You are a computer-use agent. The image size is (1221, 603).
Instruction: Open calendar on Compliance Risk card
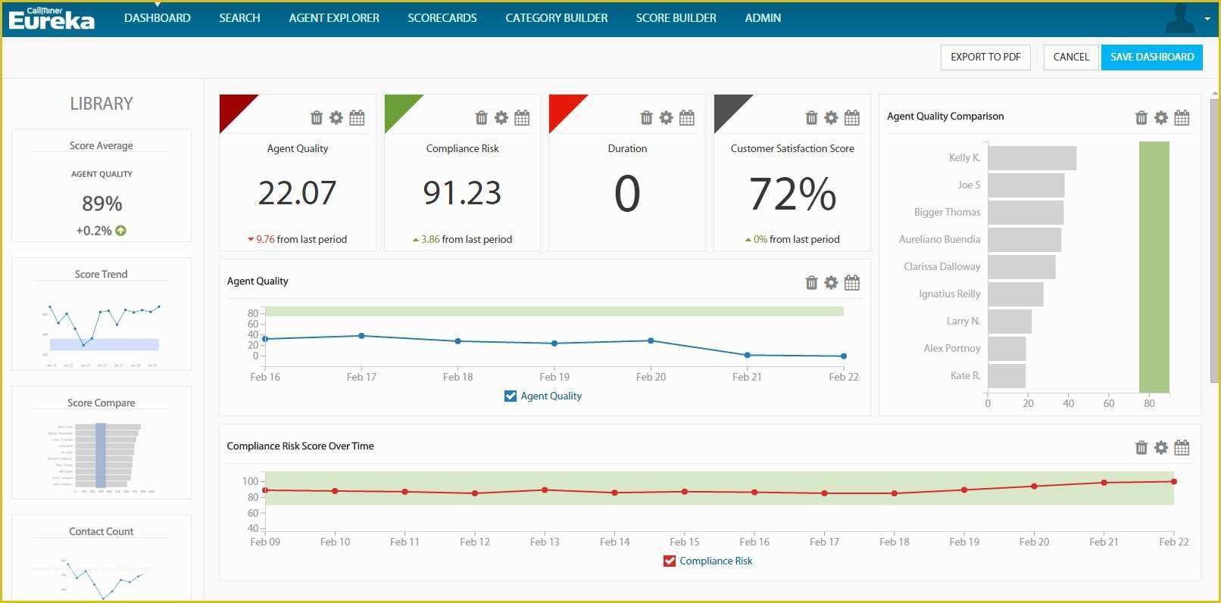coord(522,117)
